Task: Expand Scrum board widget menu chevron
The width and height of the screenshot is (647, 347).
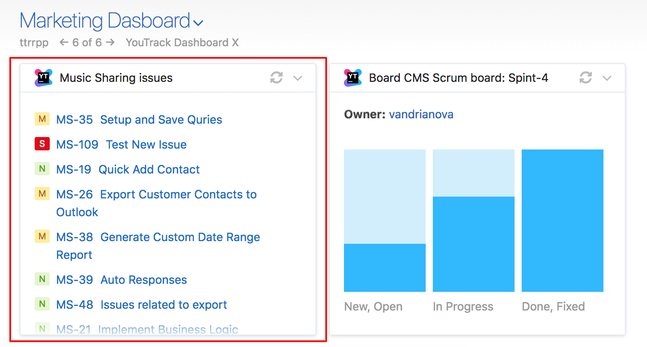Action: [607, 78]
